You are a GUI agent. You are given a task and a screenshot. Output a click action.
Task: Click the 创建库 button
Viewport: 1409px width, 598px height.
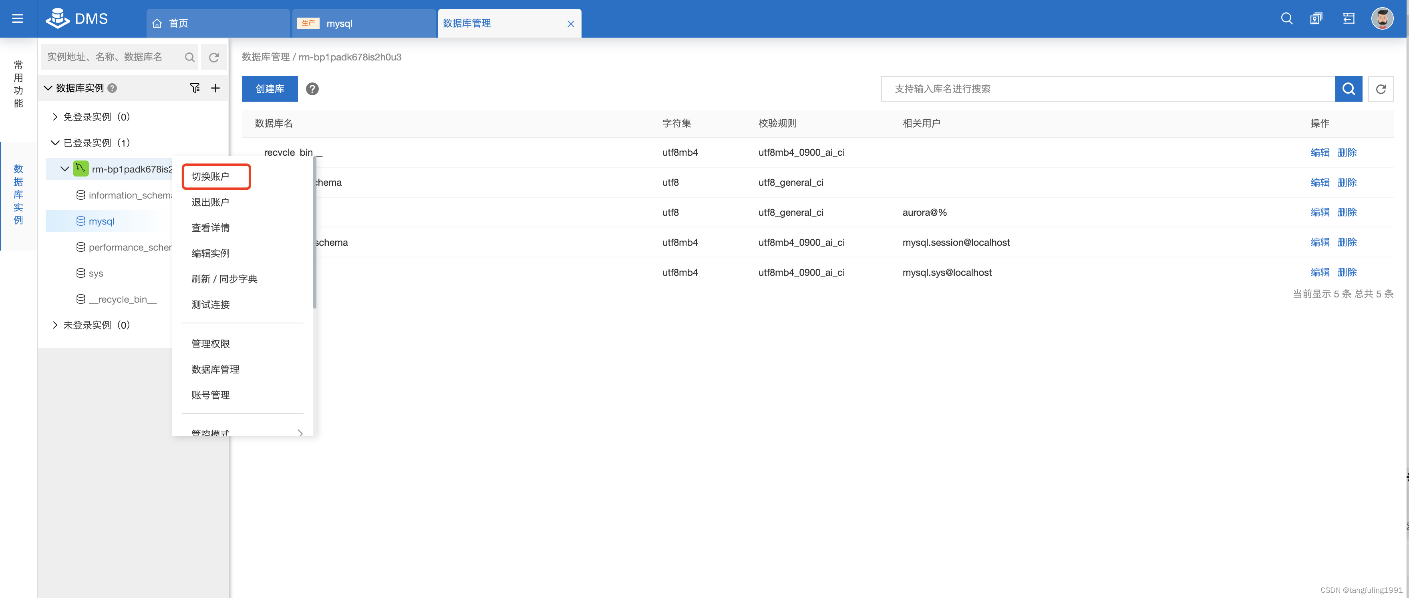click(270, 88)
